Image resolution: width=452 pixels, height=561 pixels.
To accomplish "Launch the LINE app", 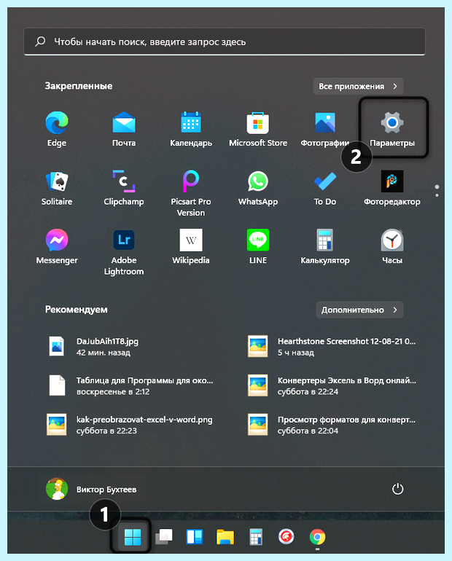I will [258, 246].
